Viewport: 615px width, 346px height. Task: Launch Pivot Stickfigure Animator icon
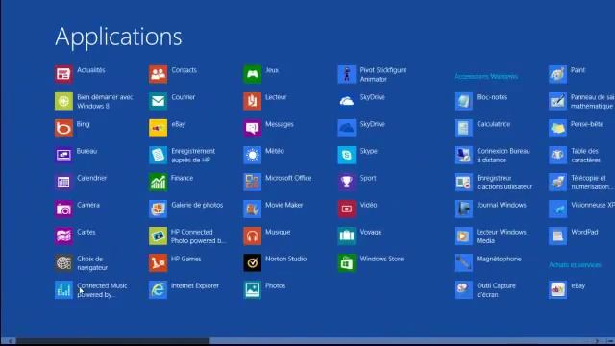pos(347,74)
